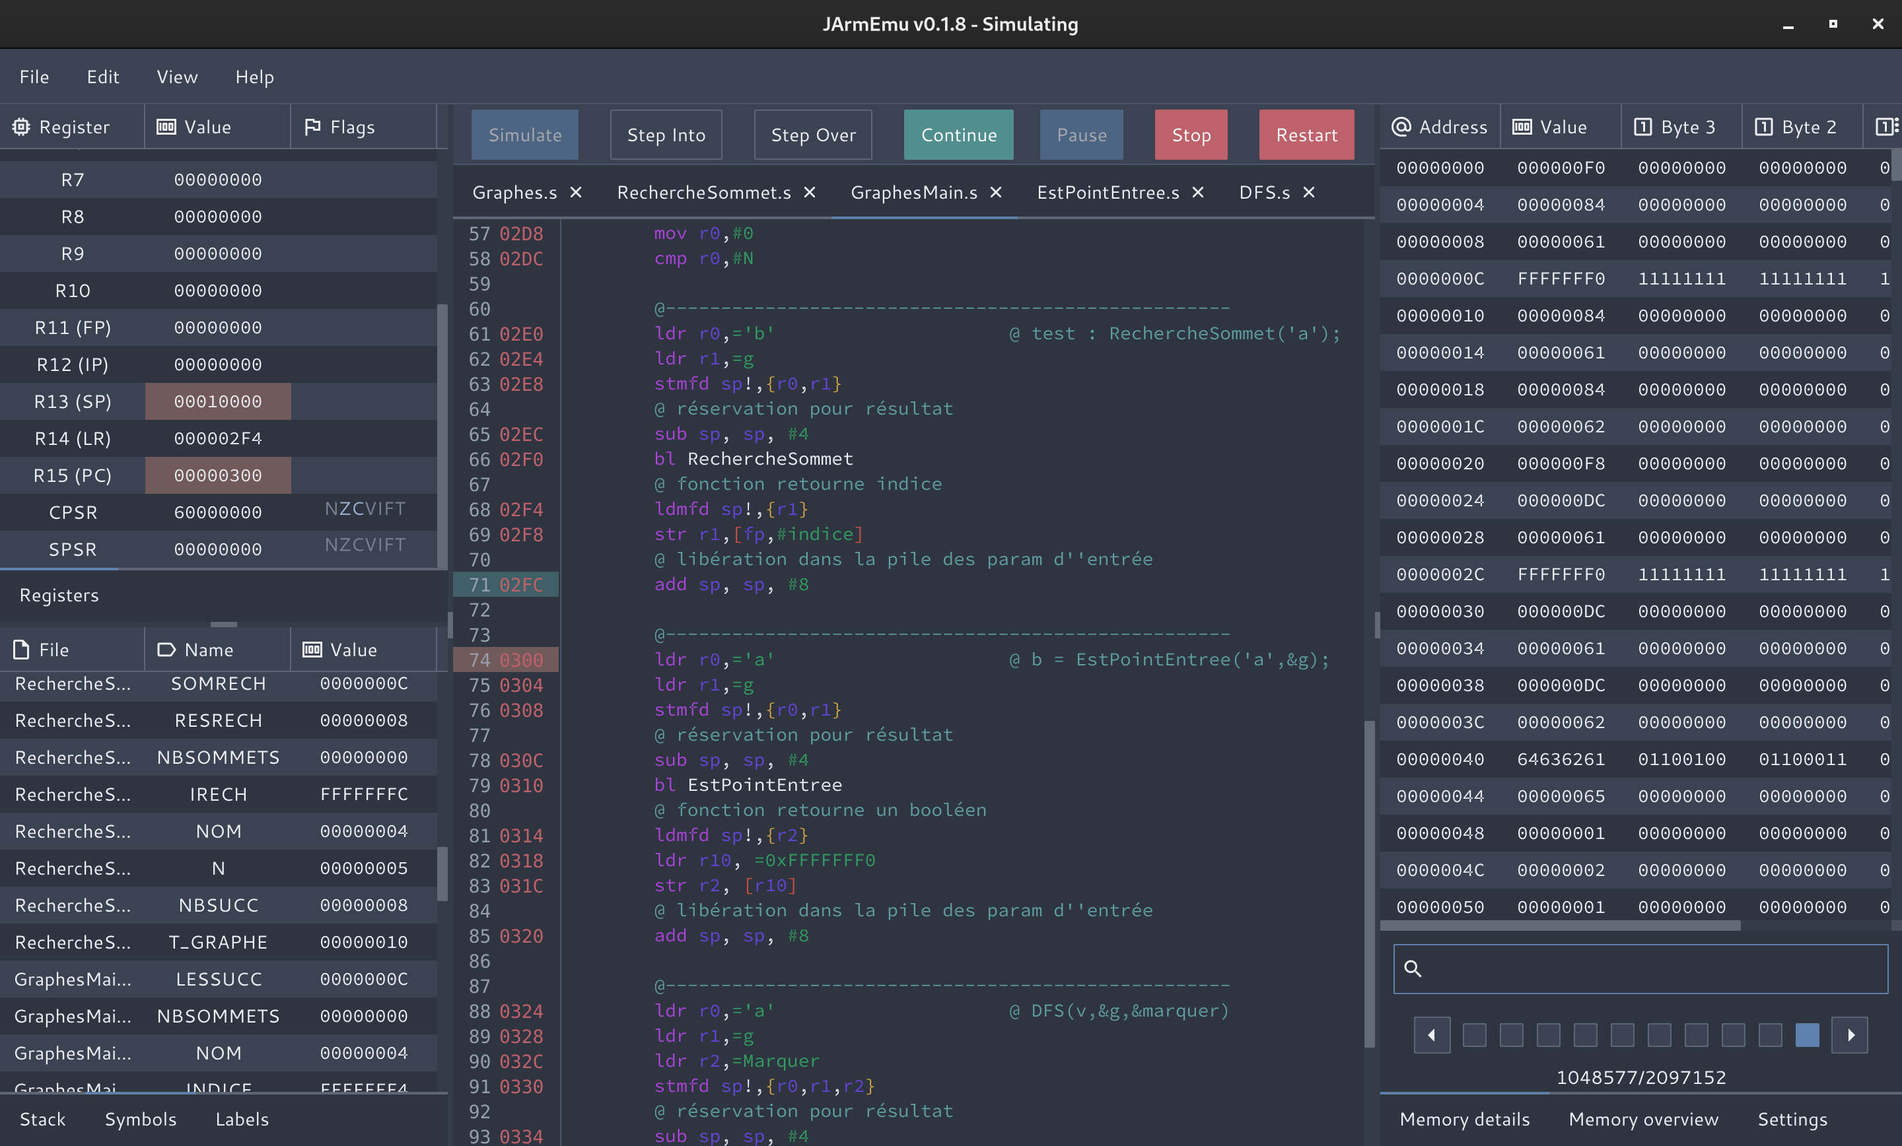Click the Byte 3 square icon
This screenshot has width=1902, height=1146.
(x=1642, y=127)
